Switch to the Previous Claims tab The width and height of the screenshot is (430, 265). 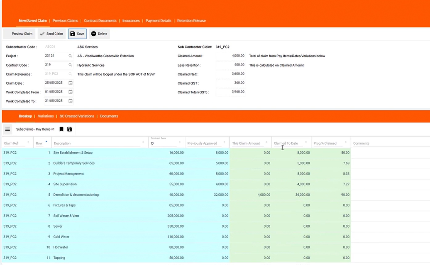[65, 20]
